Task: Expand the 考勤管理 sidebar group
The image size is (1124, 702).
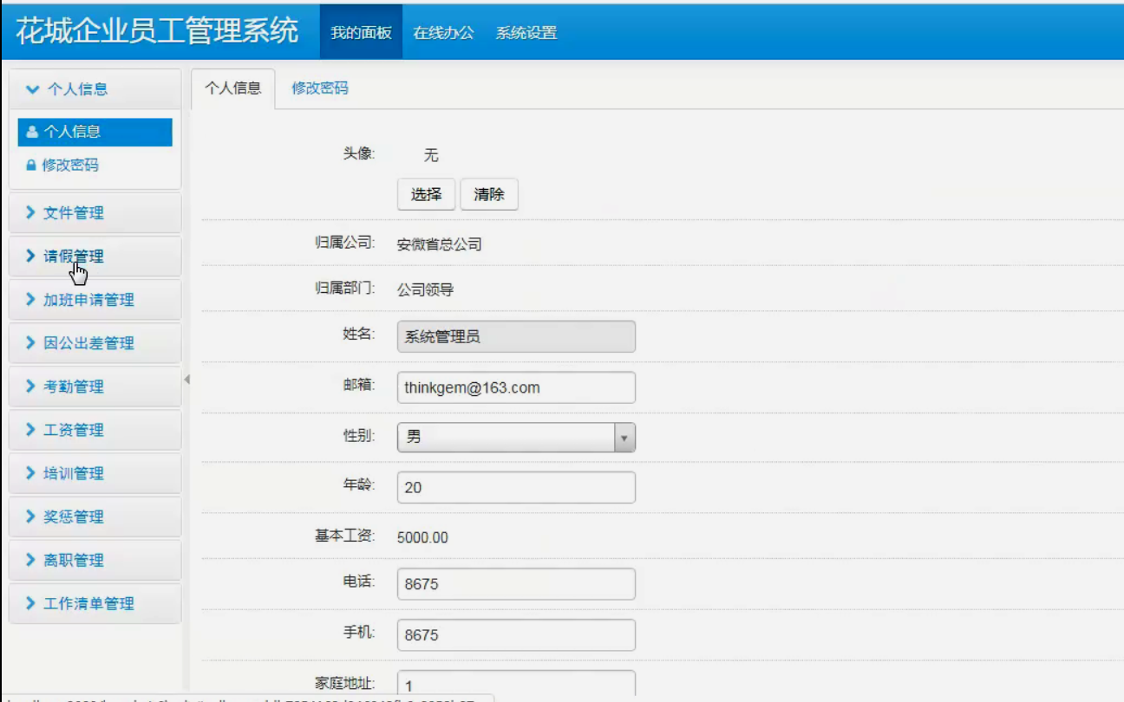Action: tap(95, 387)
